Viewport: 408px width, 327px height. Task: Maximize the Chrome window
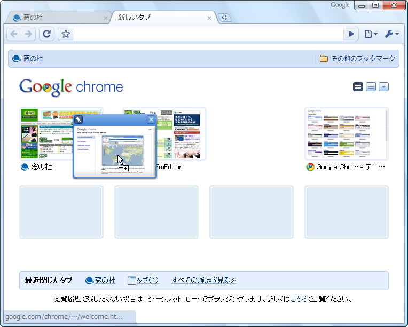(375, 5)
